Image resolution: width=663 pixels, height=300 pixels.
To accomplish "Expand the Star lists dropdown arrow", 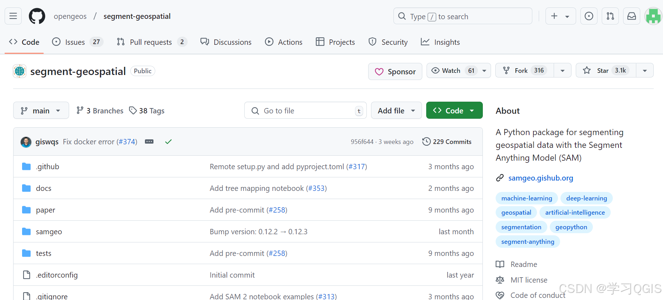I will [645, 71].
